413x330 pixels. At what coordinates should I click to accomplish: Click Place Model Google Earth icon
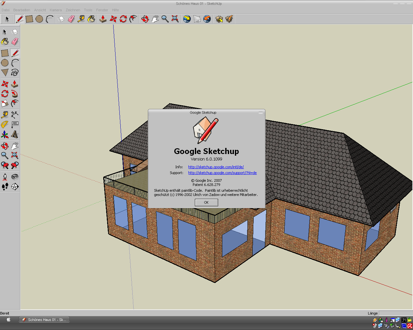207,19
